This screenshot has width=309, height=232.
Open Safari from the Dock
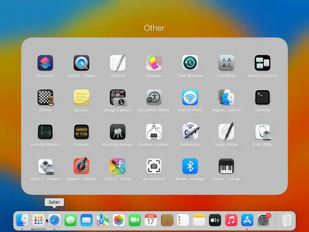click(x=54, y=220)
